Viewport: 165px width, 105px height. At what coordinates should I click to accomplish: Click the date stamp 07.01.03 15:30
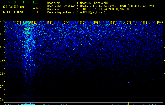pyautogui.click(x=13, y=12)
